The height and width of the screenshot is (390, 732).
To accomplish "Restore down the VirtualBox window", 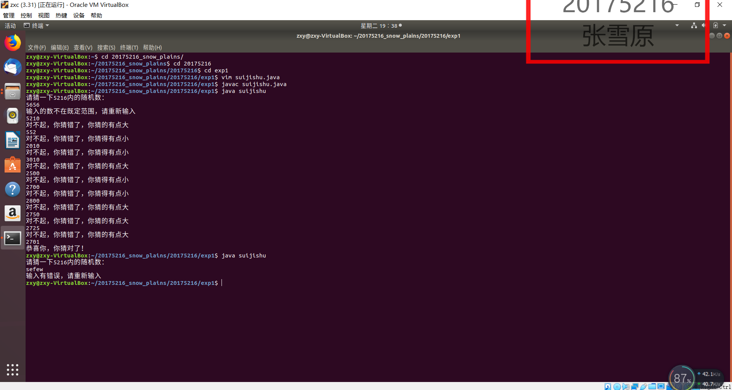I will 697,5.
